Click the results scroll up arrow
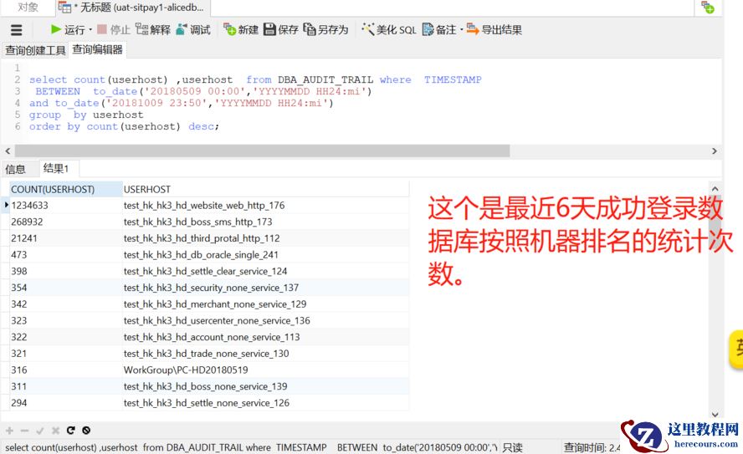This screenshot has width=743, height=454. [x=715, y=188]
